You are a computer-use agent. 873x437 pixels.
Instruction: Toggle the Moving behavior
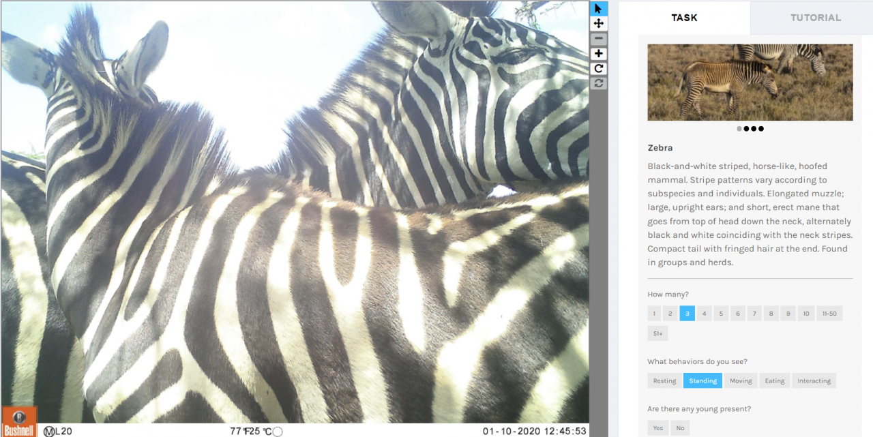pyautogui.click(x=740, y=380)
